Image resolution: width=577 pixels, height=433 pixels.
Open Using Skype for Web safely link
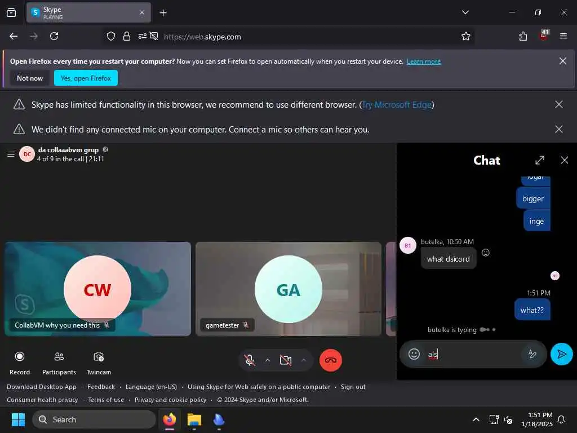[x=259, y=387]
